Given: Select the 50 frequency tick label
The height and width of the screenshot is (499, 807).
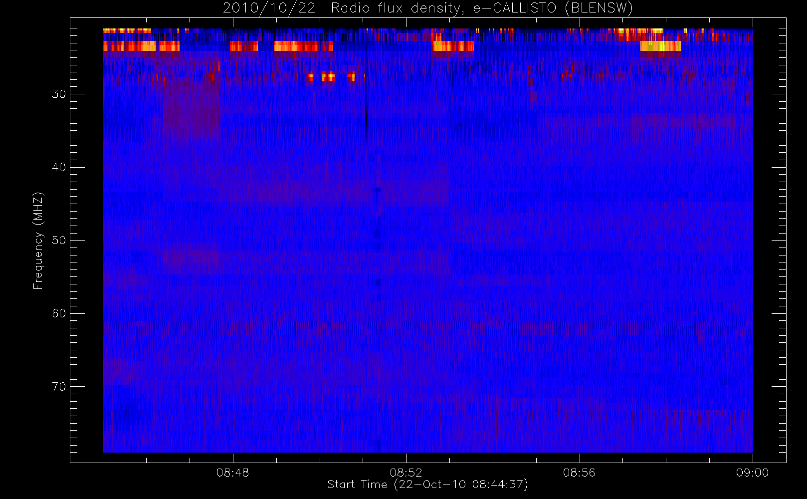Looking at the screenshot, I should (59, 240).
